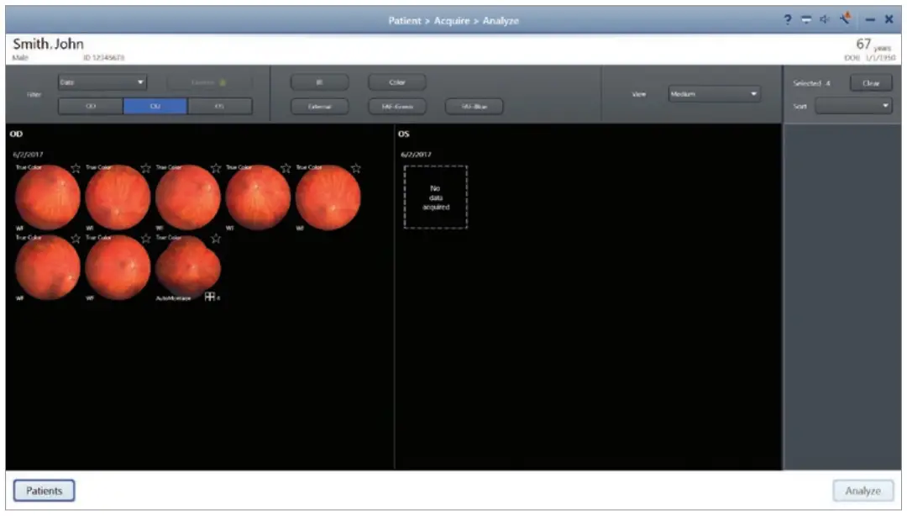Open the wrench tools settings icon
This screenshot has width=907, height=516.
845,18
